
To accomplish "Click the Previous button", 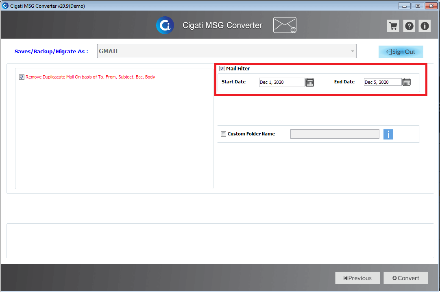I will [x=357, y=278].
